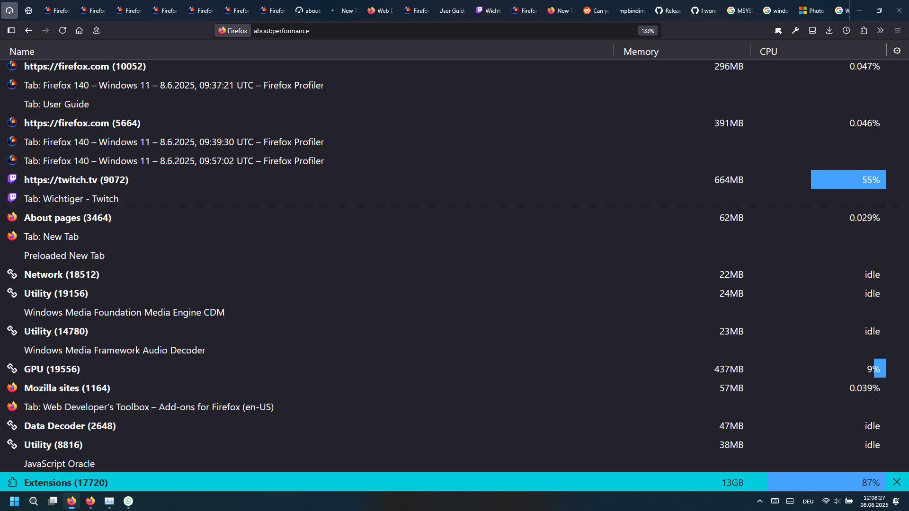The height and width of the screenshot is (511, 909).
Task: Click the globe icon in the tab strip
Action: click(28, 10)
